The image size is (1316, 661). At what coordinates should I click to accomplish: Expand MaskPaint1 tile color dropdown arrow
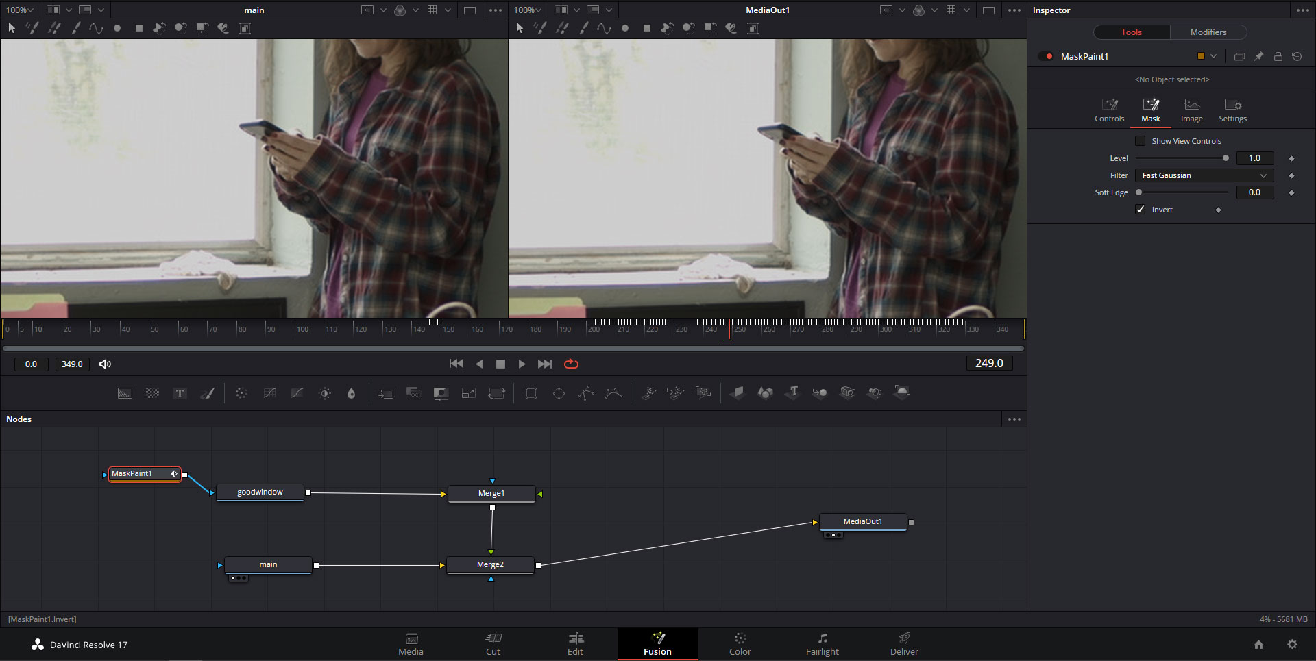point(1214,56)
